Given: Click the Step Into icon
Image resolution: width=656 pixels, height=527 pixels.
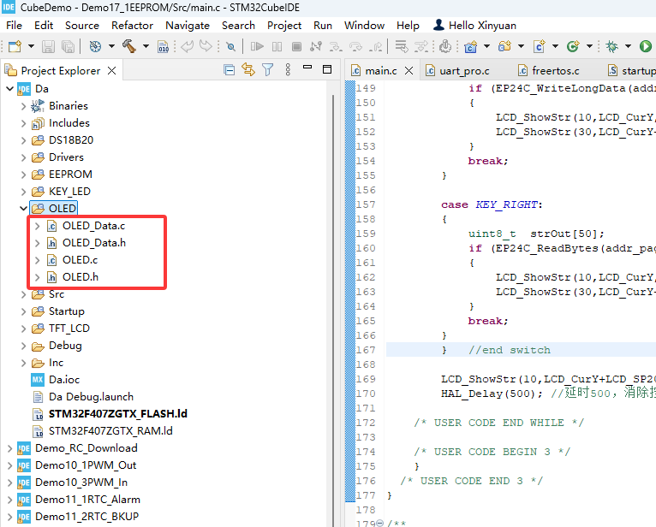Looking at the screenshot, I should (x=336, y=46).
